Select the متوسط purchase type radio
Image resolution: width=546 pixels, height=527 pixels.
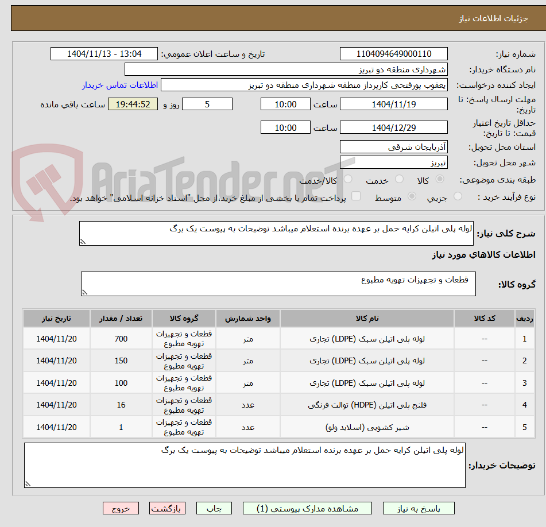coord(412,196)
